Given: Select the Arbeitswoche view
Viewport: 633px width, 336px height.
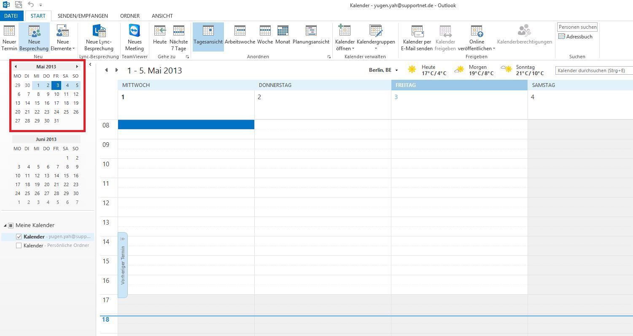Looking at the screenshot, I should pyautogui.click(x=240, y=36).
